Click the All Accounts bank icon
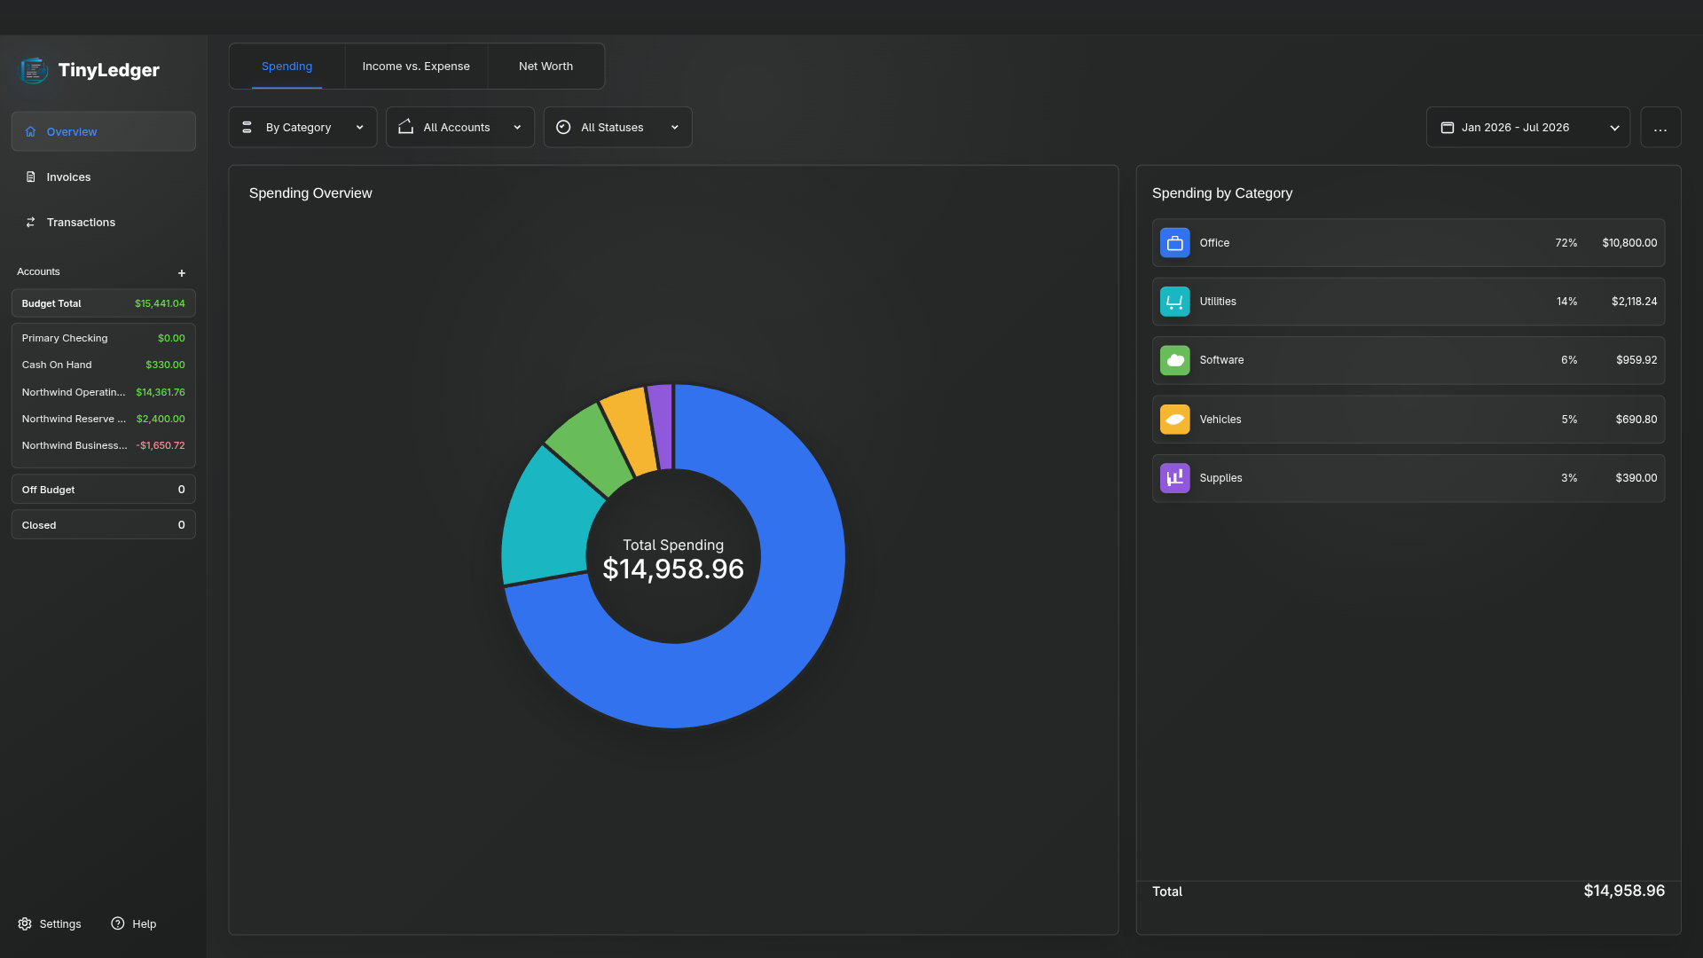The height and width of the screenshot is (958, 1703). point(405,127)
